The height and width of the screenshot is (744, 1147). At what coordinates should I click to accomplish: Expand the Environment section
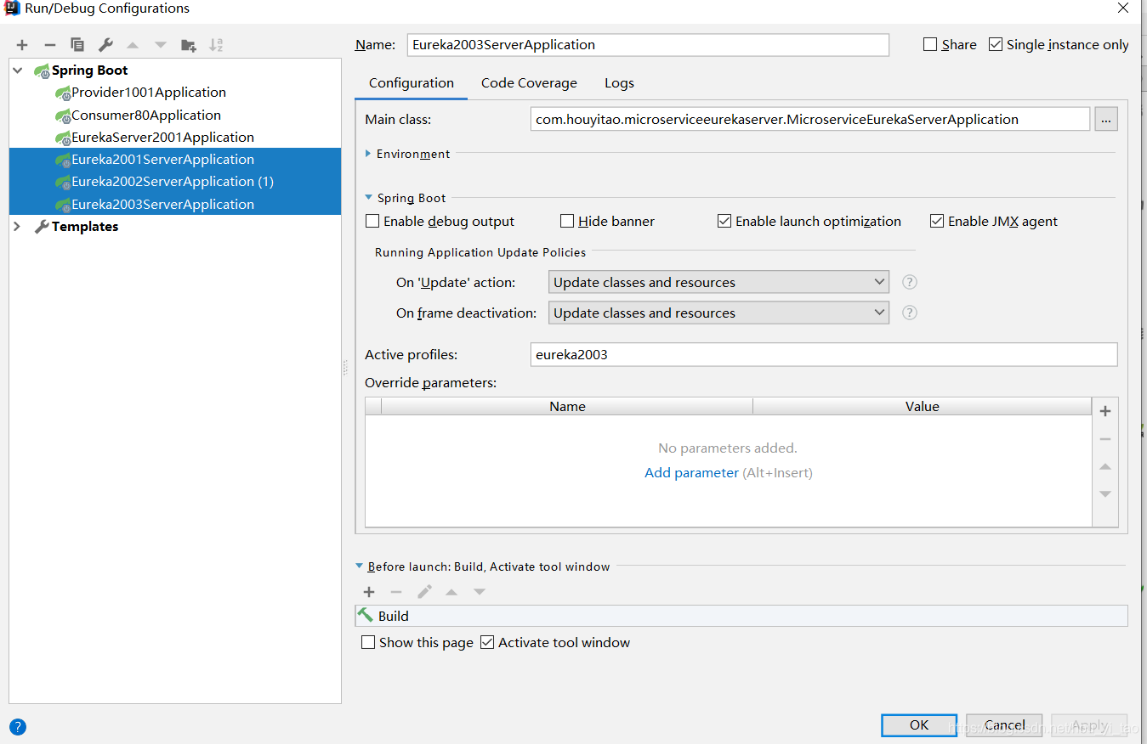click(368, 154)
